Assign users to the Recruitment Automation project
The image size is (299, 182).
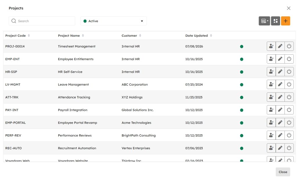point(271,148)
